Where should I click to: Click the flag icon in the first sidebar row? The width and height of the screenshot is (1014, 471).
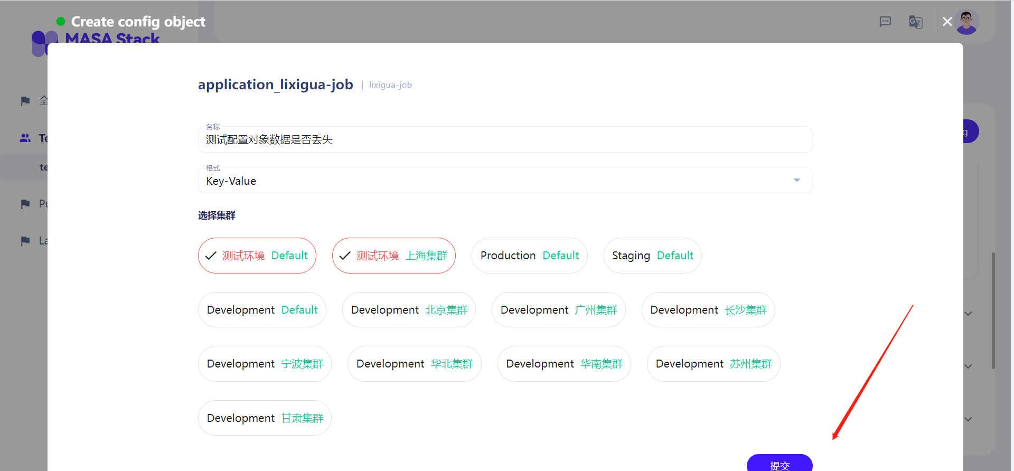25,101
